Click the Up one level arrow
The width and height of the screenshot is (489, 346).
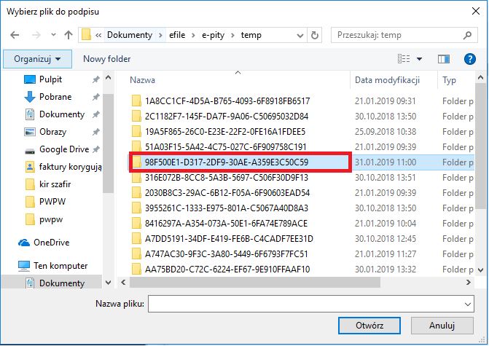tap(68, 34)
